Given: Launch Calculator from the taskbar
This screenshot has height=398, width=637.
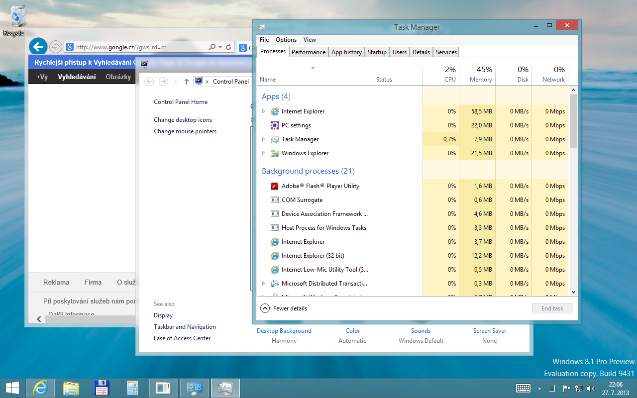Looking at the screenshot, I should (132, 388).
